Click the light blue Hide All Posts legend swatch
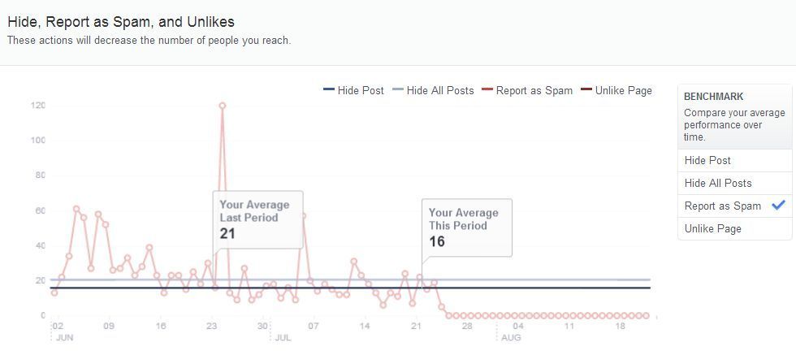Screen dimensions: 796x351 click(x=398, y=91)
